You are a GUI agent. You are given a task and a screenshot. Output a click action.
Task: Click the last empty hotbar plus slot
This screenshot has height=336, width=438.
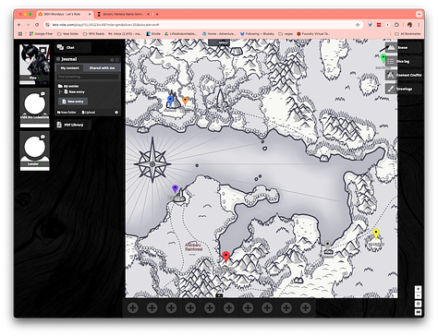[x=305, y=307]
